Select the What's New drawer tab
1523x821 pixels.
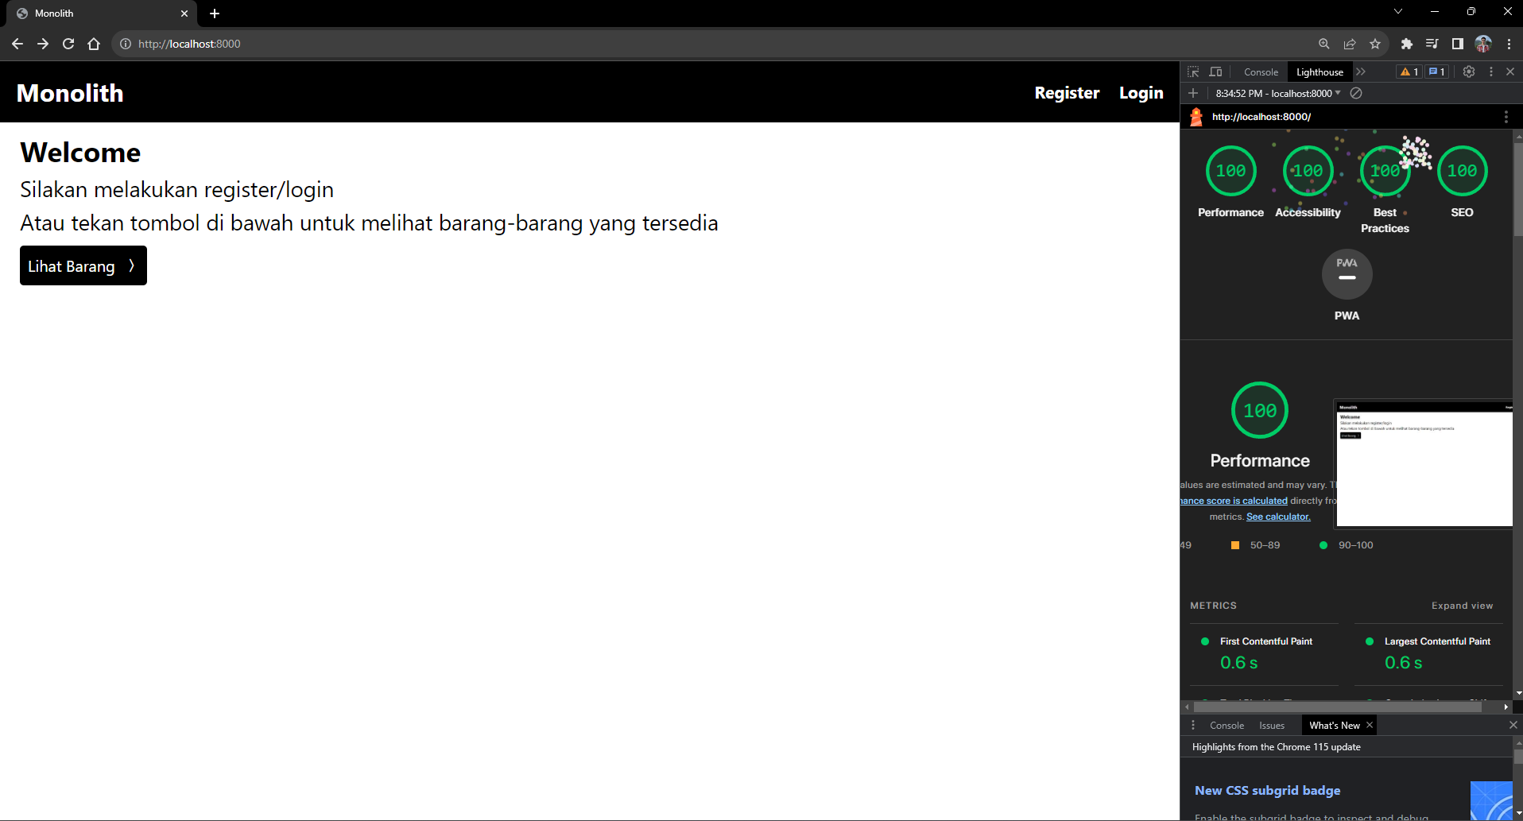click(1335, 725)
